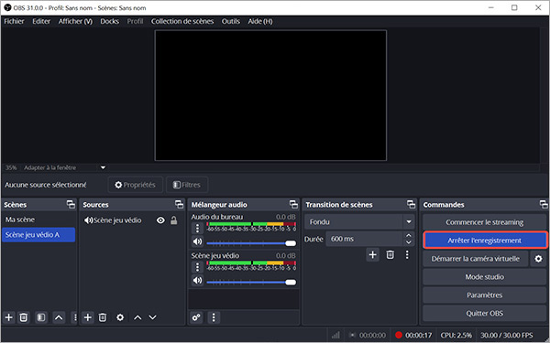Click the Mode studio button
The height and width of the screenshot is (343, 550).
484,276
